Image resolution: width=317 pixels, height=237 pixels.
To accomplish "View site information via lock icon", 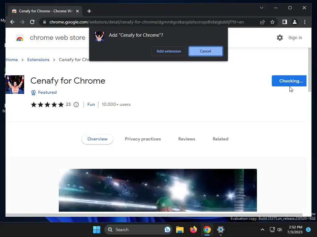I will coord(45,22).
